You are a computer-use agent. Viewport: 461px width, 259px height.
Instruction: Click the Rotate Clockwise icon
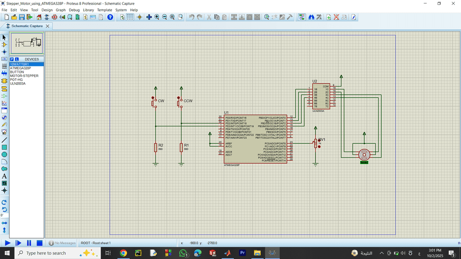click(5, 202)
